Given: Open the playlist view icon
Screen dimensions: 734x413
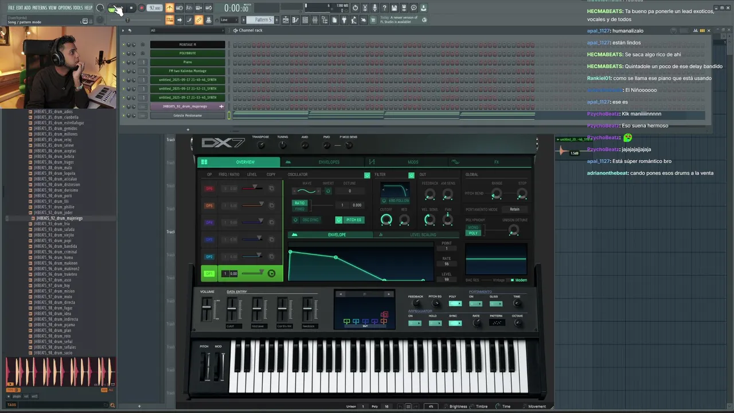Looking at the screenshot, I should (x=286, y=20).
